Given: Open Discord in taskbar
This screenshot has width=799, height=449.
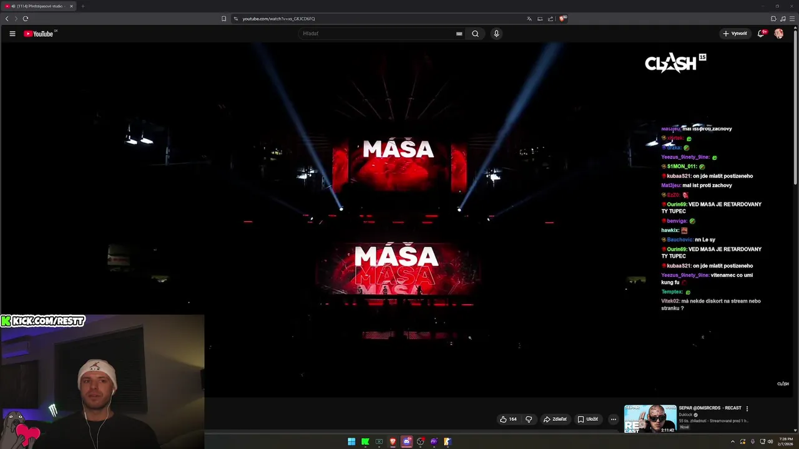Looking at the screenshot, I should (406, 442).
